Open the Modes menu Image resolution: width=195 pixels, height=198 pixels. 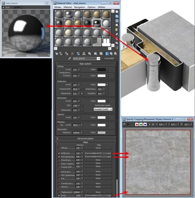[x=58, y=7]
